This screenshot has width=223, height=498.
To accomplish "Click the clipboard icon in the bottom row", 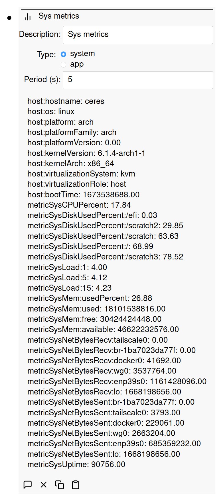I will [75, 485].
